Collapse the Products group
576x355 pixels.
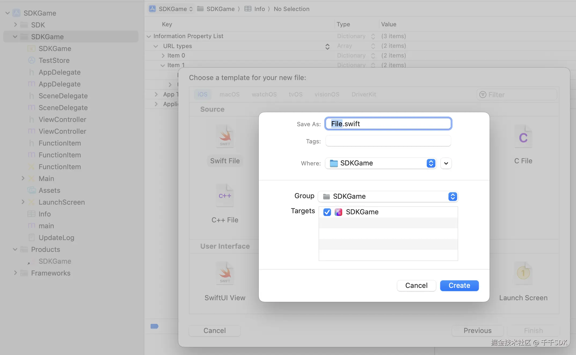[x=15, y=249]
